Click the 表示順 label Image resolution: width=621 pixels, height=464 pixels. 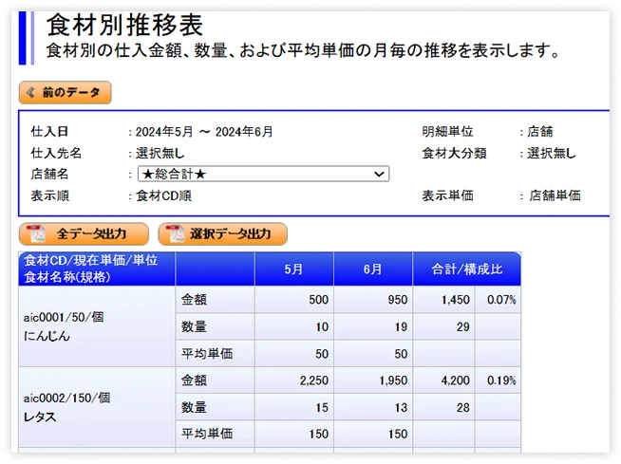tap(50, 195)
